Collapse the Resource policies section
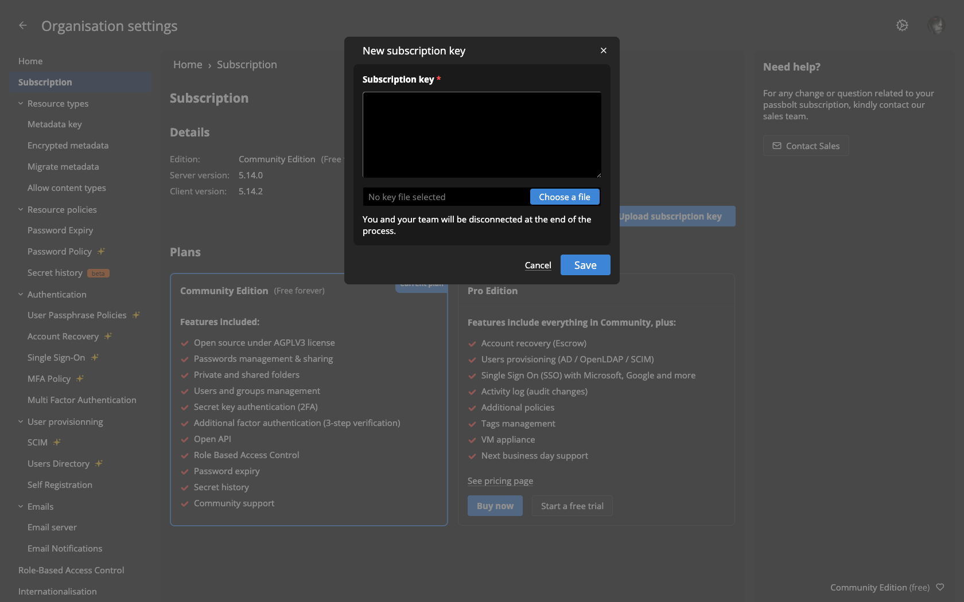964x602 pixels. tap(21, 209)
